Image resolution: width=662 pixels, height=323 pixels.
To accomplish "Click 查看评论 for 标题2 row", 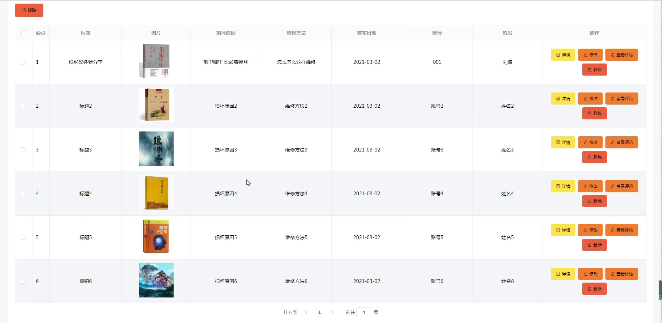I will tap(622, 99).
